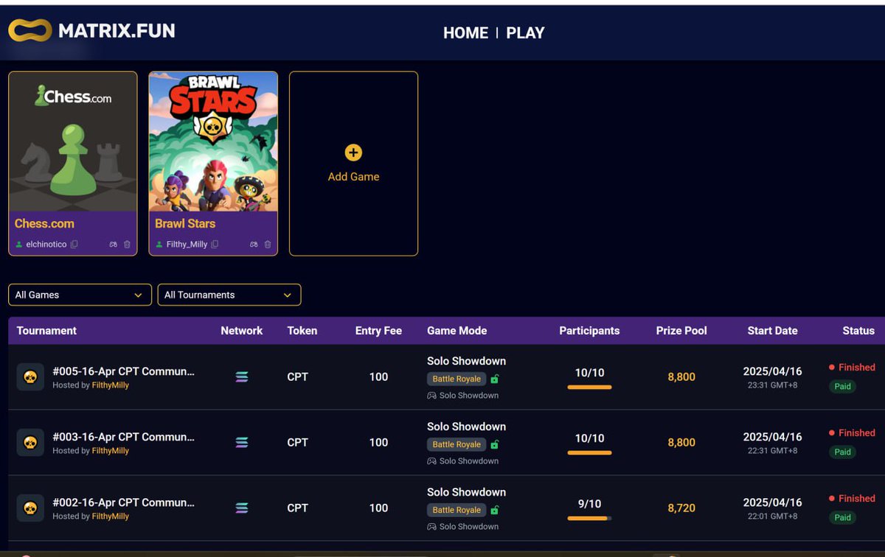Click the Battle Royale tag in the #003 row

457,444
